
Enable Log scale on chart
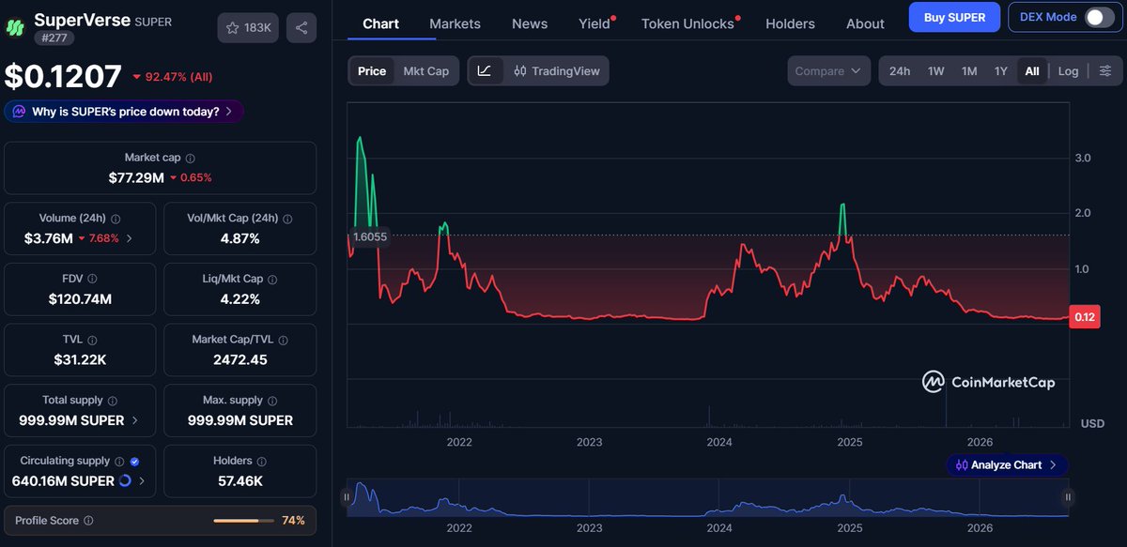point(1068,70)
